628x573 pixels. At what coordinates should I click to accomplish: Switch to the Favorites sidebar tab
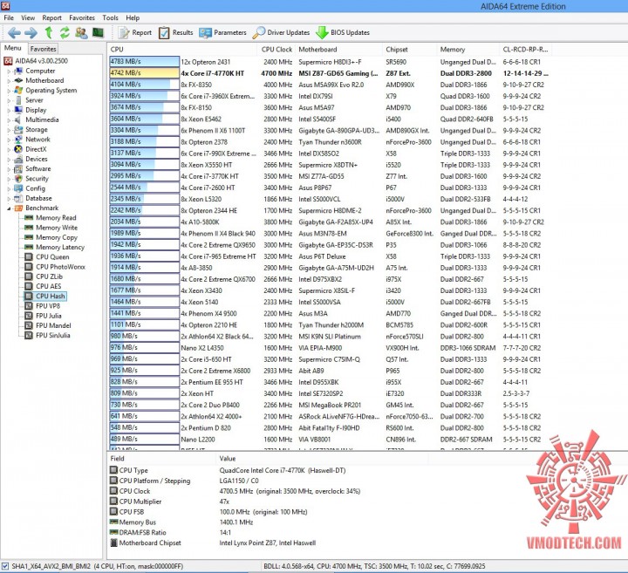coord(43,49)
